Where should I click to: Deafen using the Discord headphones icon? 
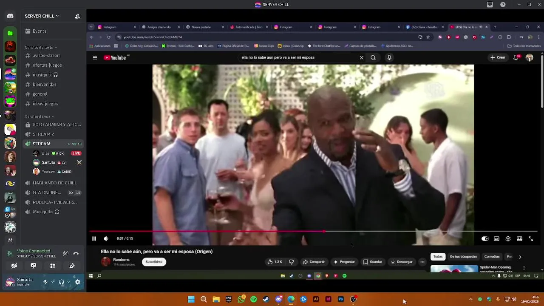click(61, 282)
